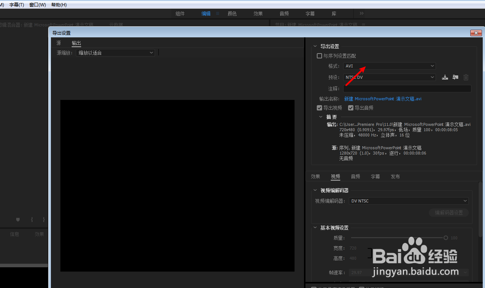Open the Edit workspace hamburger menu

point(218,13)
